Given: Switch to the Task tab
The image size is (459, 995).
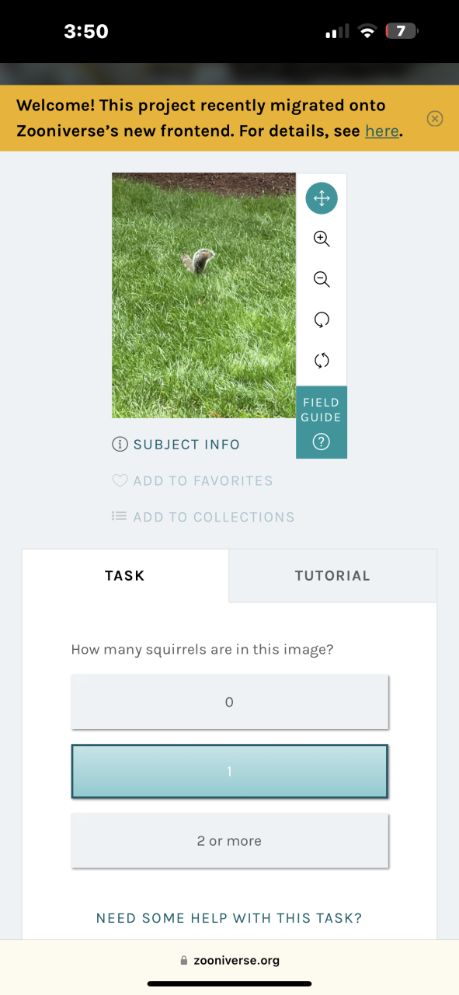Looking at the screenshot, I should coord(125,576).
